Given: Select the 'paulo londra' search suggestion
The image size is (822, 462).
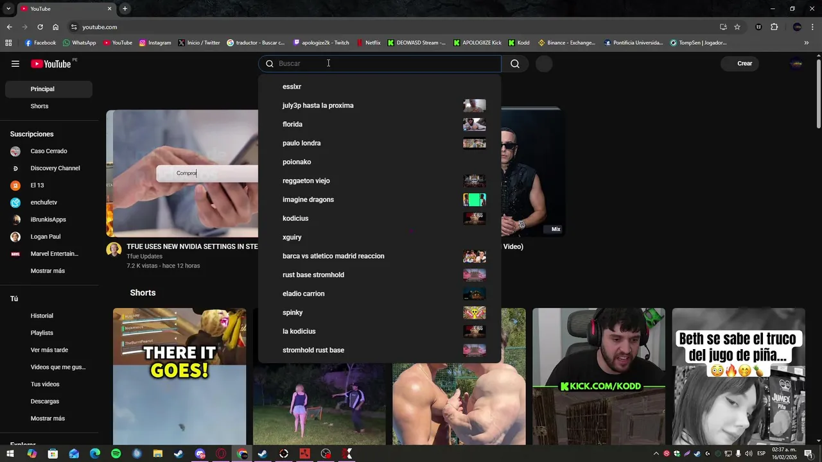Looking at the screenshot, I should [x=380, y=143].
